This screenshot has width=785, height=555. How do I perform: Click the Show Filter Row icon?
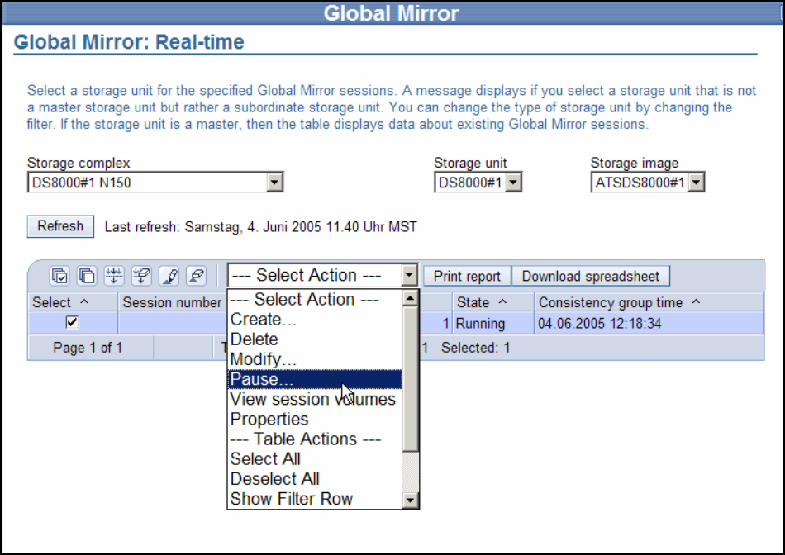click(x=114, y=276)
